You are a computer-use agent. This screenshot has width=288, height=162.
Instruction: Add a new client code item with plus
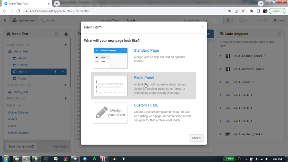[65, 45]
